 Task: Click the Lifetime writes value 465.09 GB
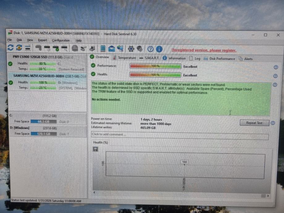(x=148, y=128)
